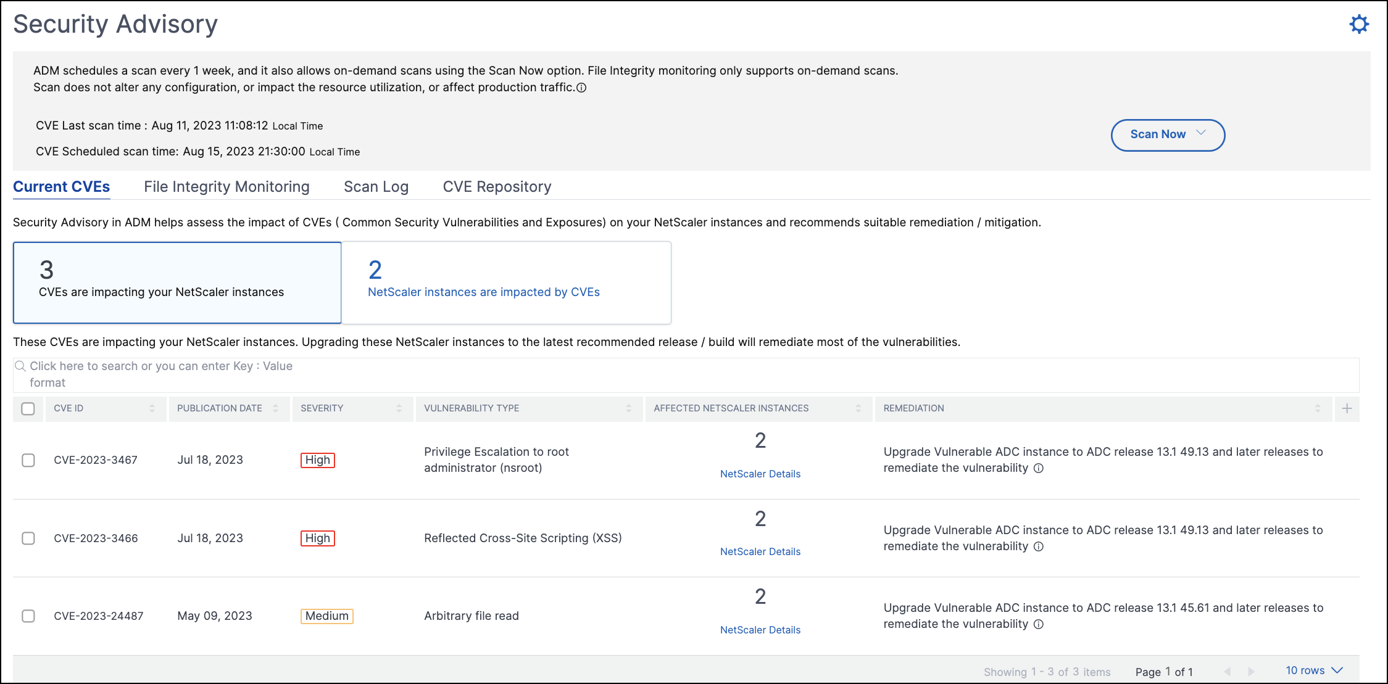Go to next page arrow
Image resolution: width=1388 pixels, height=684 pixels.
[1251, 672]
